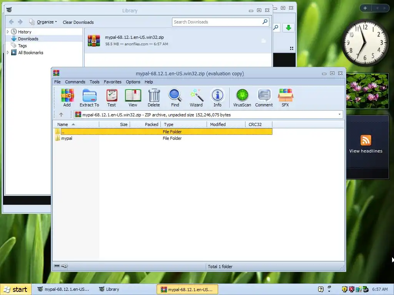This screenshot has width=394, height=295.
Task: Open the Organize dropdown in Library
Action: 43,22
